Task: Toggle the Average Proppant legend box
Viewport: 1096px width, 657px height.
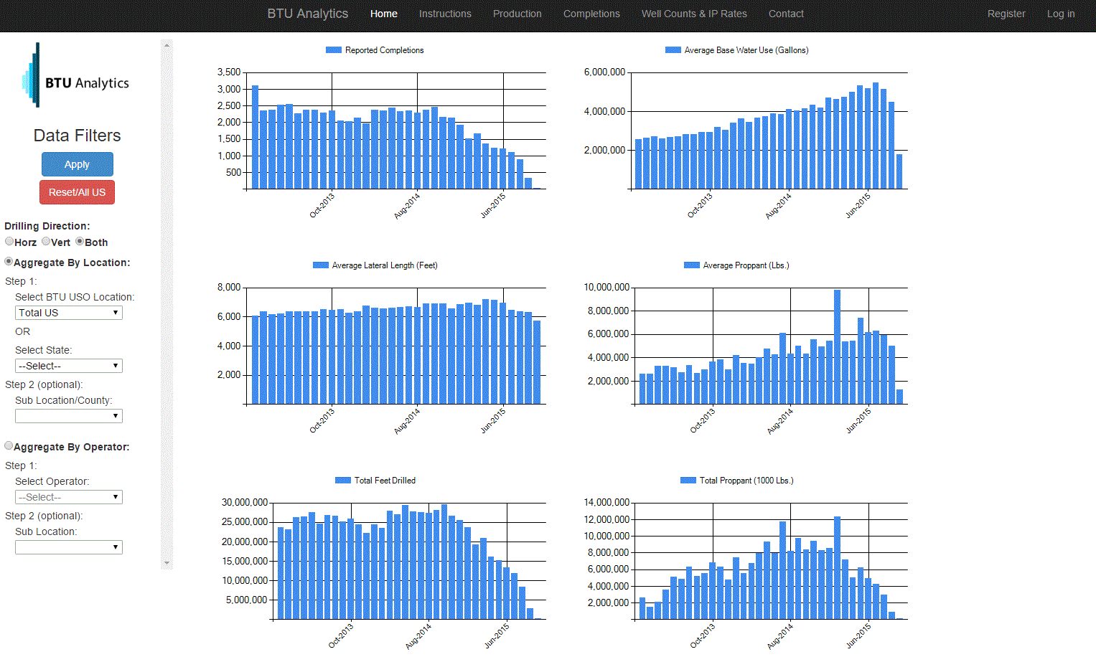Action: pos(691,265)
